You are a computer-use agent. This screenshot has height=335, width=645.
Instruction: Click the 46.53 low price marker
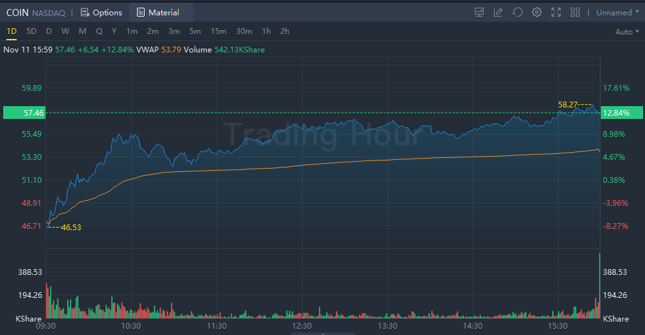coord(71,227)
